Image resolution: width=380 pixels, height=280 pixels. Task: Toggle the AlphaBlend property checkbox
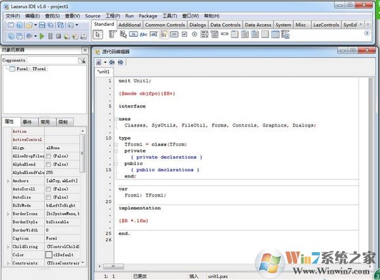48,164
